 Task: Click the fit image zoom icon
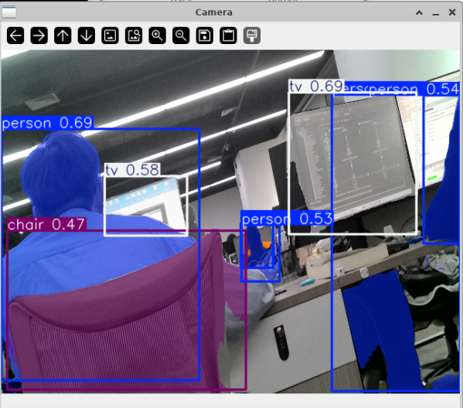134,36
